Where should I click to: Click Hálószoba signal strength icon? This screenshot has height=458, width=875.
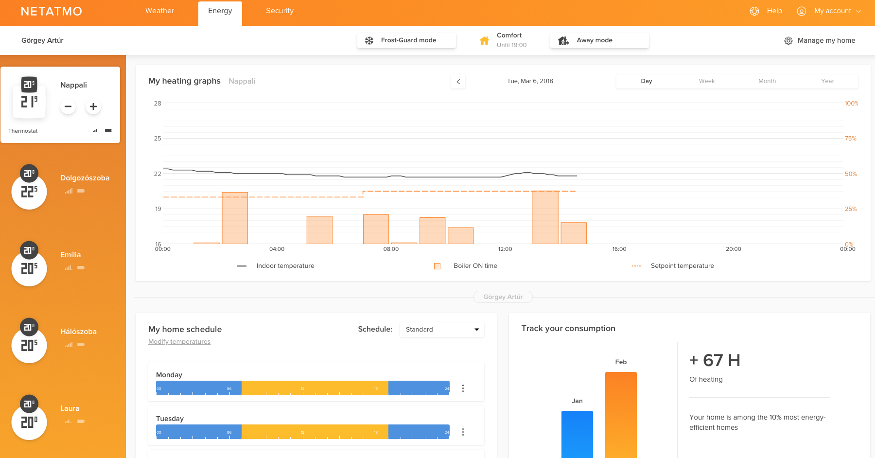[x=69, y=345]
